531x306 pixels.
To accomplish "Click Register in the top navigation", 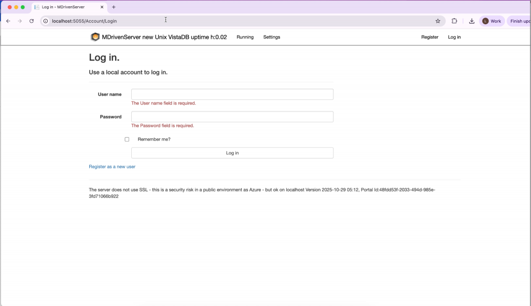I will 429,37.
